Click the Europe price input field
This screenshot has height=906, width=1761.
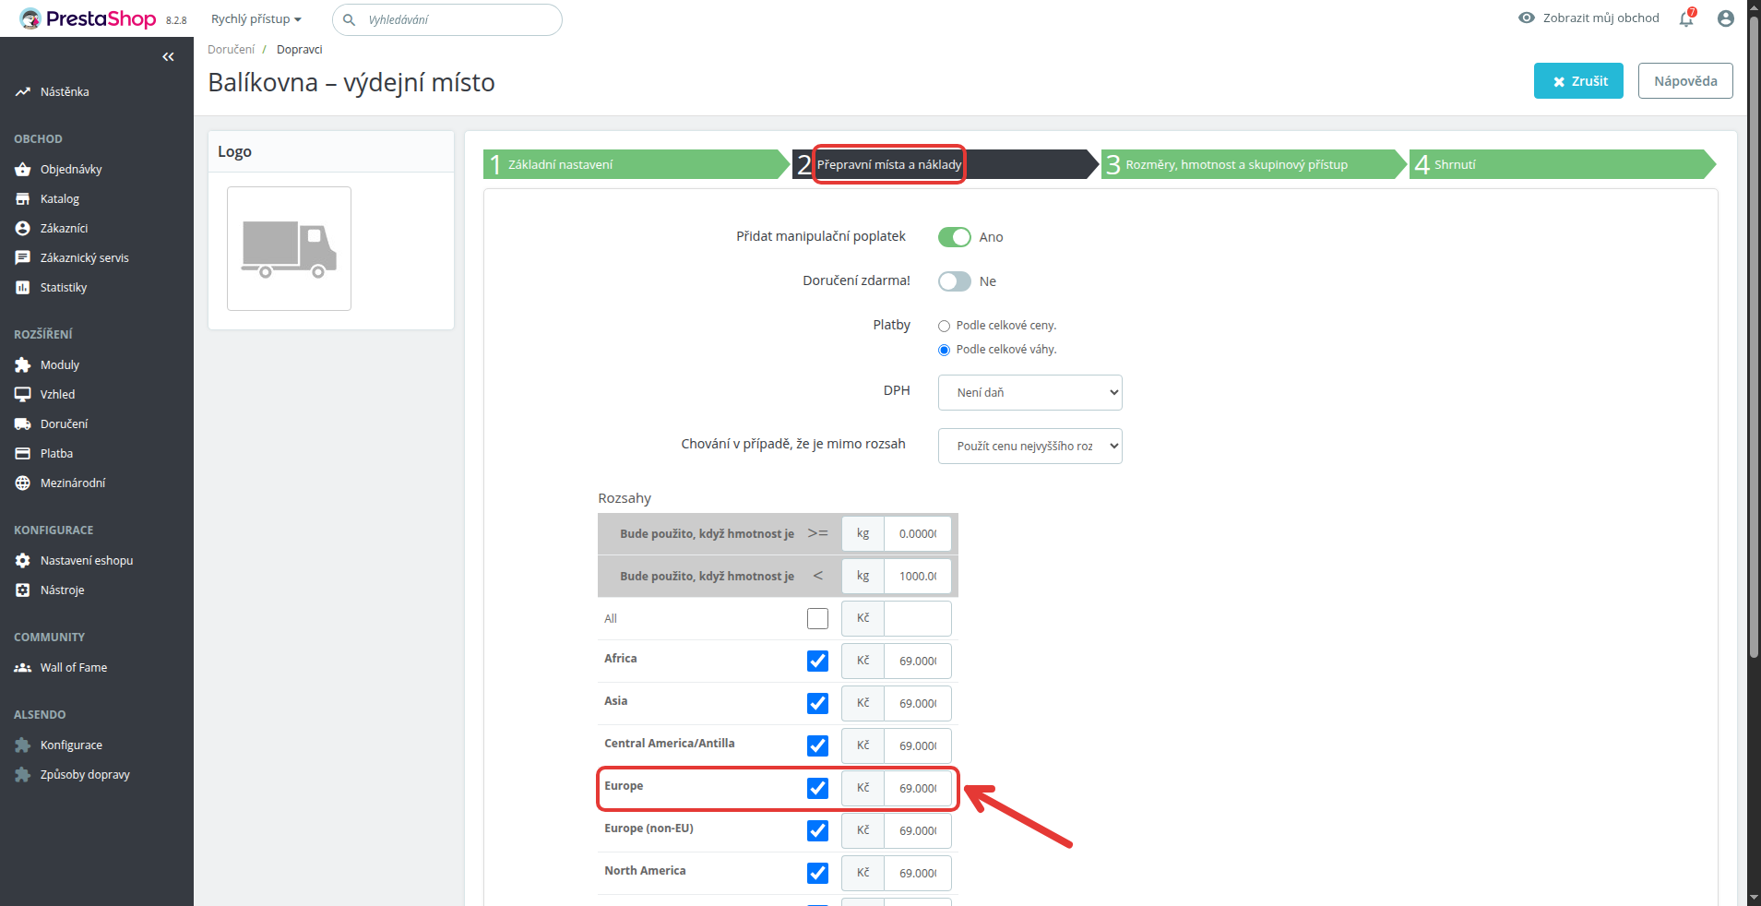(917, 788)
